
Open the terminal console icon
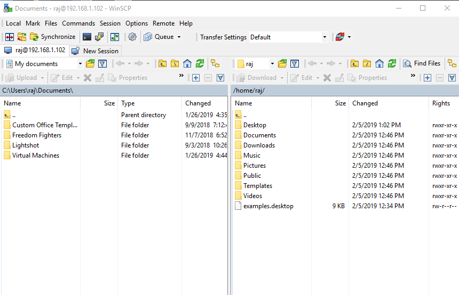87,37
